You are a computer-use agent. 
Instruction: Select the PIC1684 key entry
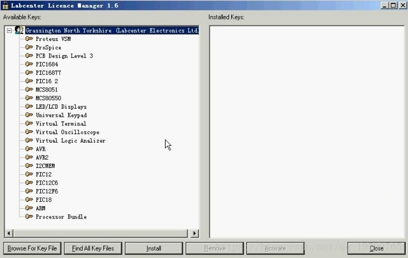[47, 64]
